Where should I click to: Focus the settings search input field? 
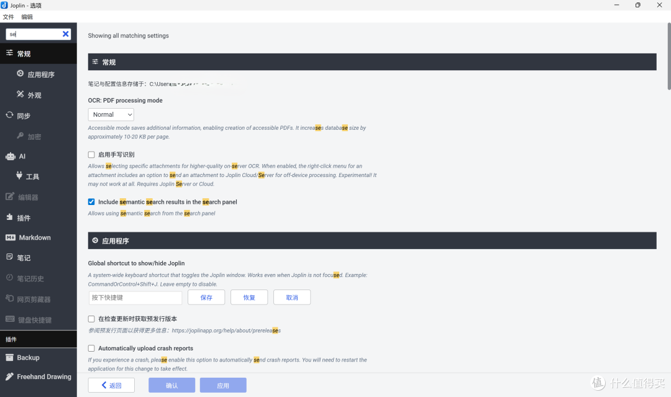point(34,34)
